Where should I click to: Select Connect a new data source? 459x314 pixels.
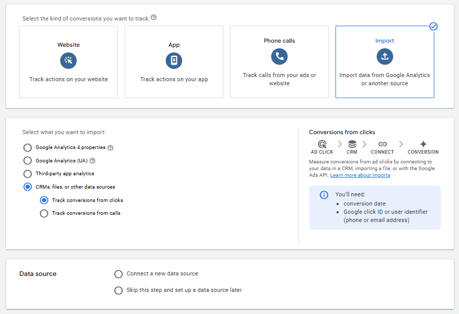tap(118, 274)
